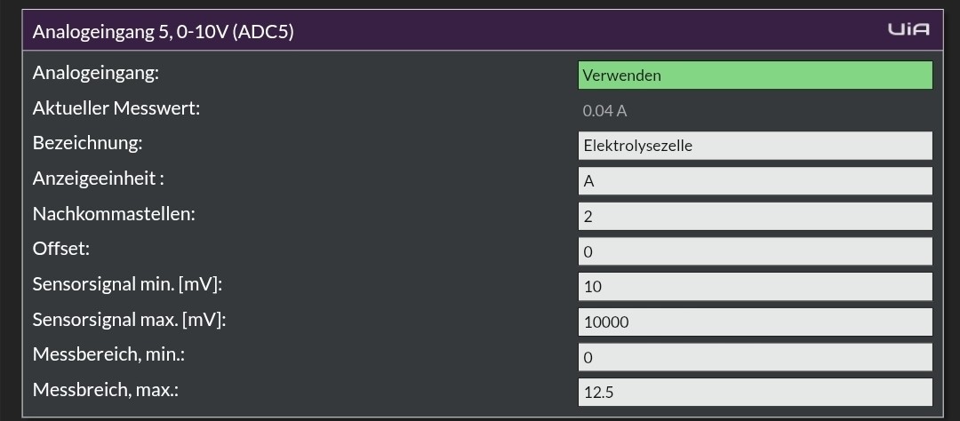Click the Sensorsignal min. [mV] label
The image size is (960, 421).
[127, 284]
